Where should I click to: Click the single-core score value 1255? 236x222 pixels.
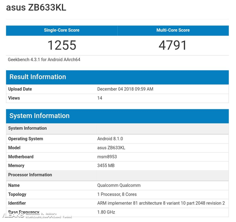coord(62,45)
